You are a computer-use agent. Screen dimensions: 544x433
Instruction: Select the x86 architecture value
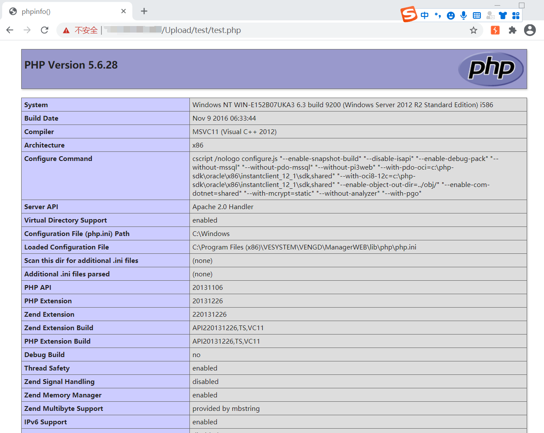(x=198, y=145)
